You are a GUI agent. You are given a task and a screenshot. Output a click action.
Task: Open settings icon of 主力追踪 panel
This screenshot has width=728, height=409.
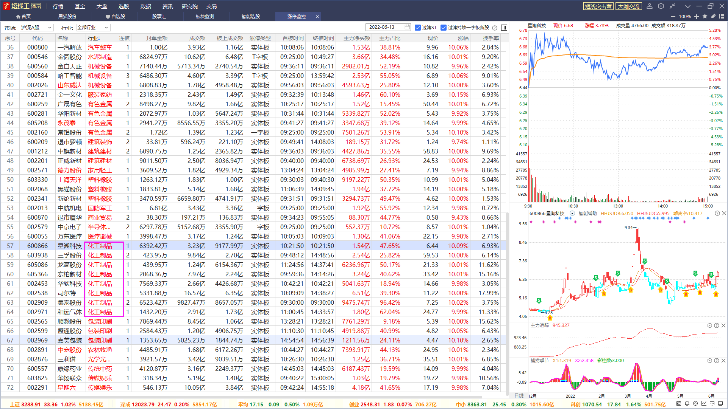(710, 325)
